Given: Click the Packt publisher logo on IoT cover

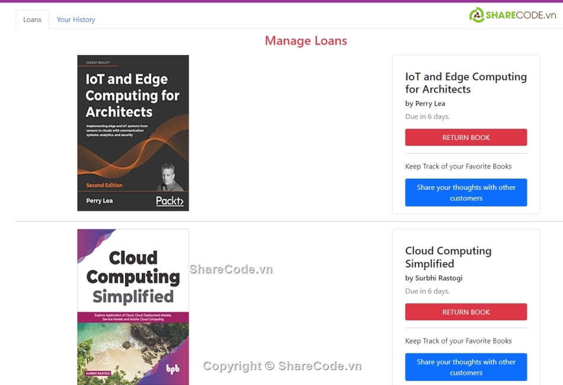Looking at the screenshot, I should pos(169,201).
